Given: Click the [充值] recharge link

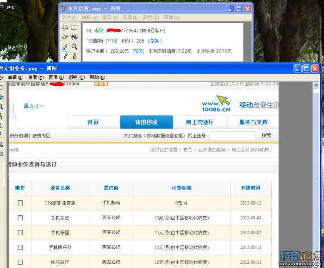Looking at the screenshot, I should (138, 51).
